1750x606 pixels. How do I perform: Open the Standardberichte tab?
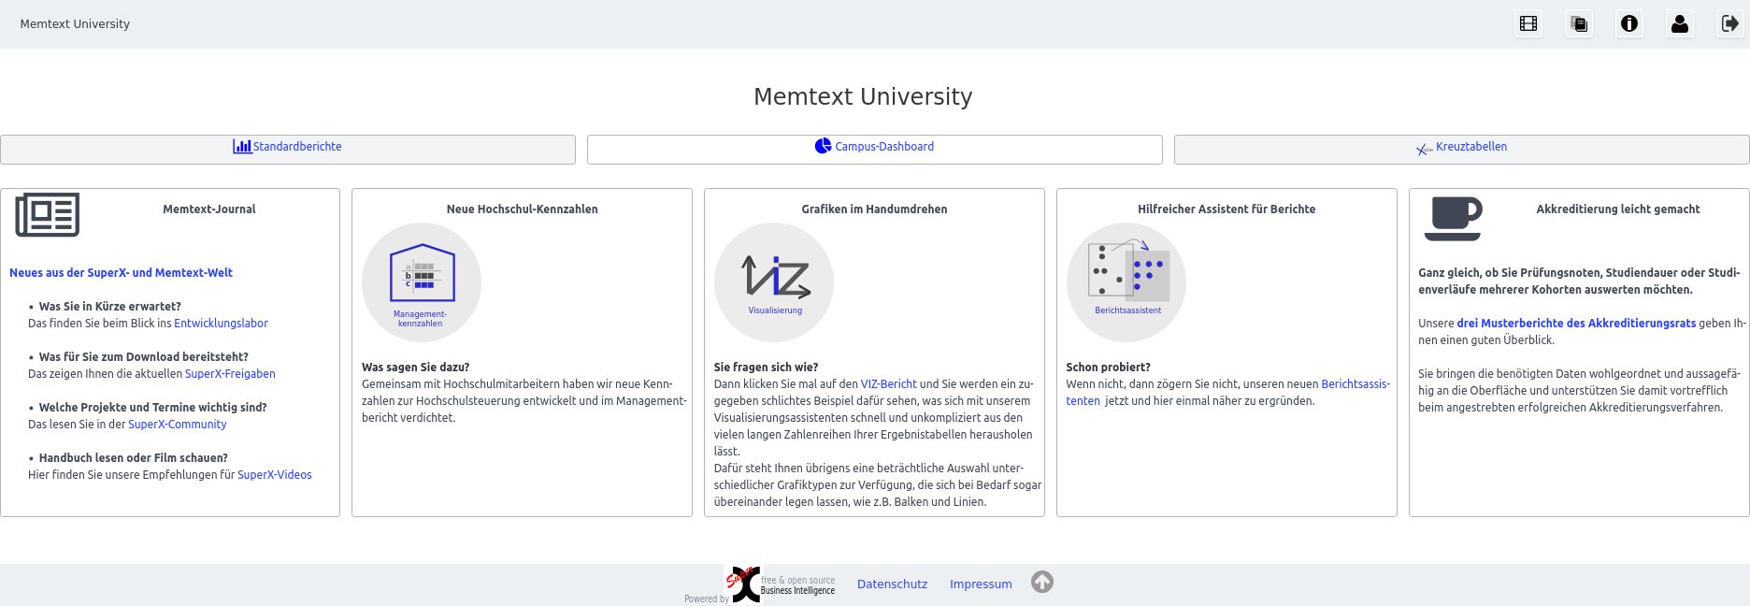click(288, 147)
